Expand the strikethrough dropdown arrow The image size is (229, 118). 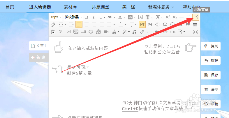click(114, 17)
